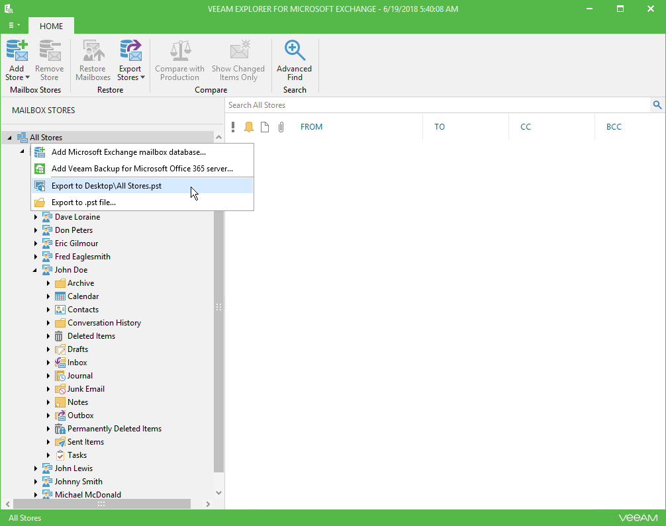666x526 pixels.
Task: Click the Contacts folder icon
Action: click(60, 310)
